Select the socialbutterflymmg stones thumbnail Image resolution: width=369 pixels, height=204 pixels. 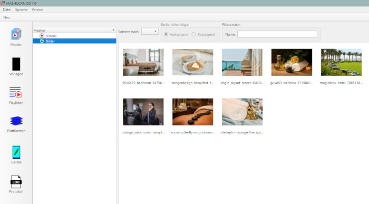(x=192, y=112)
